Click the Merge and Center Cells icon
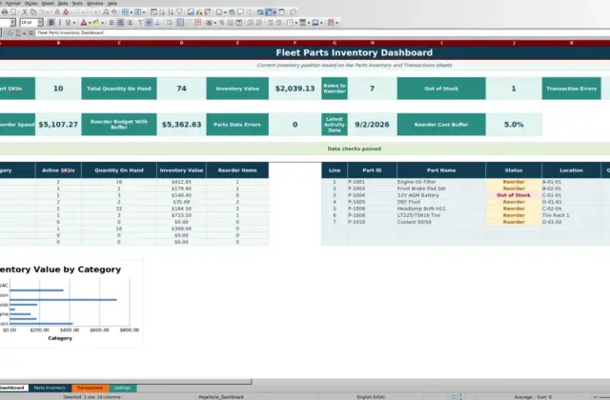The width and height of the screenshot is (610, 400). 180,23
